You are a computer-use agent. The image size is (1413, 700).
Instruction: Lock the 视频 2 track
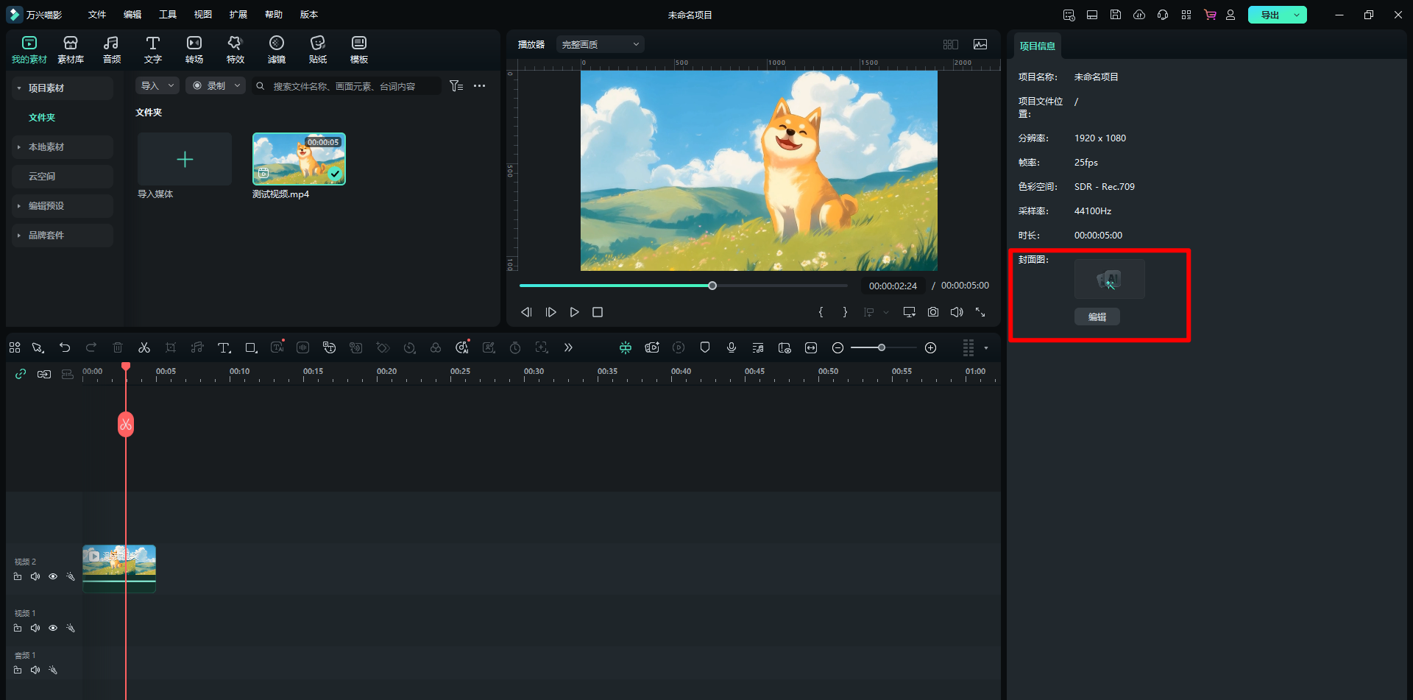pyautogui.click(x=18, y=576)
